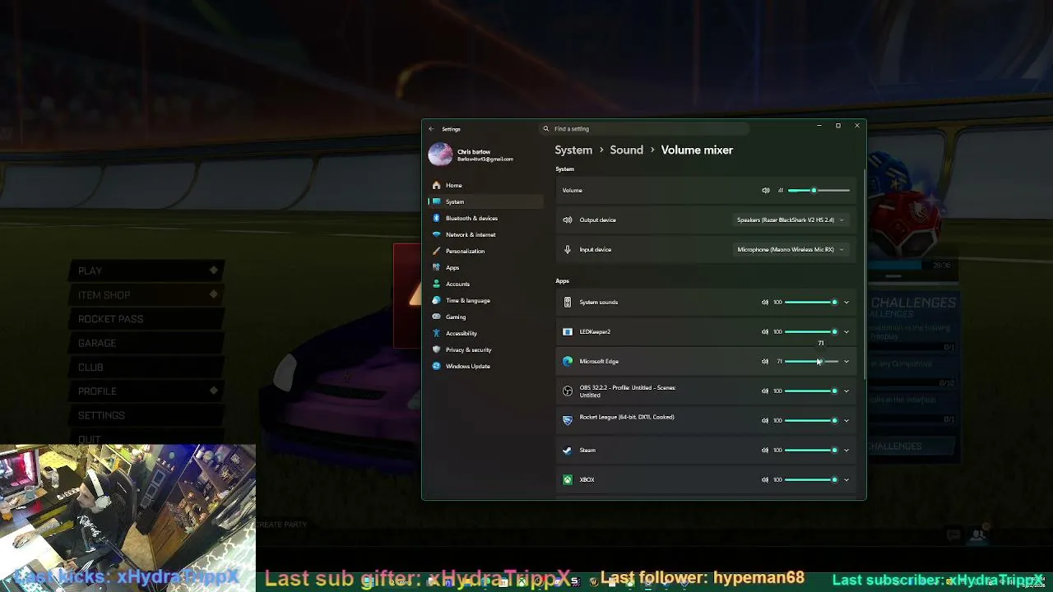Click the System sounds app icon

568,303
